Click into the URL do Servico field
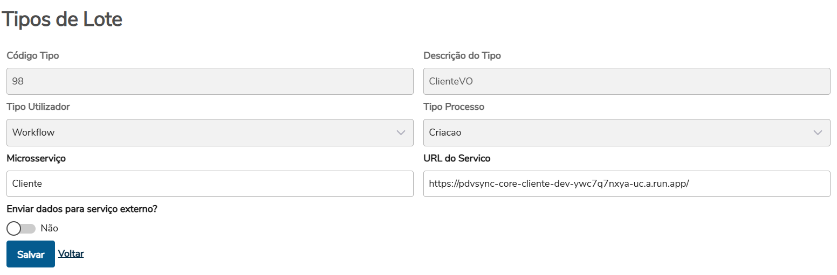Screen dimensions: 837x275 pyautogui.click(x=626, y=184)
